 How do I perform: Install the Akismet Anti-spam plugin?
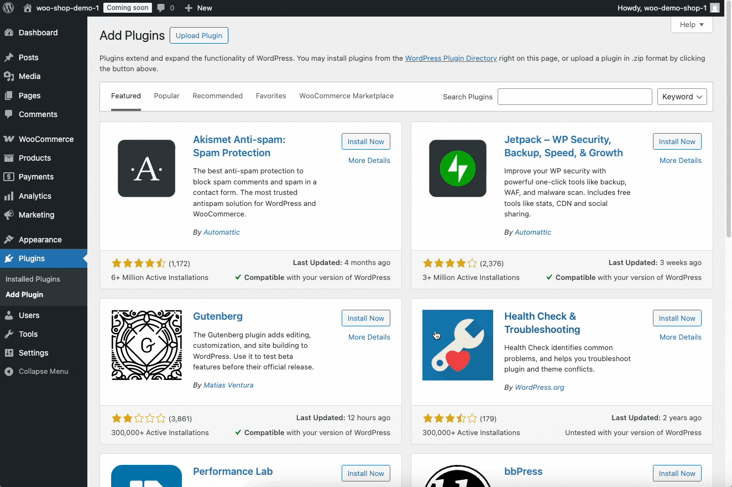365,141
